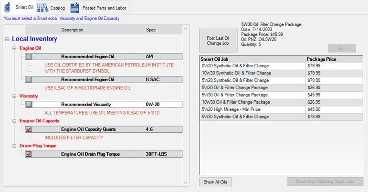The image size is (368, 192).
Task: Click the Show All Oils button
Action: (x=215, y=182)
